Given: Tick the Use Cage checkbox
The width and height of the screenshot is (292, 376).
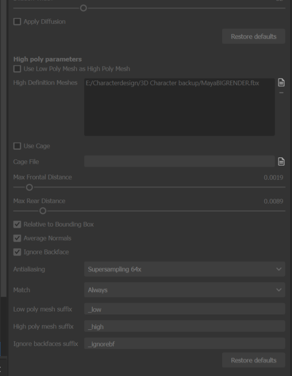Looking at the screenshot, I should [x=17, y=146].
